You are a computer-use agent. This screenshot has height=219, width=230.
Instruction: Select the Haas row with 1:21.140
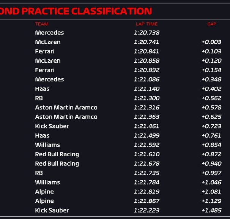[115, 89]
